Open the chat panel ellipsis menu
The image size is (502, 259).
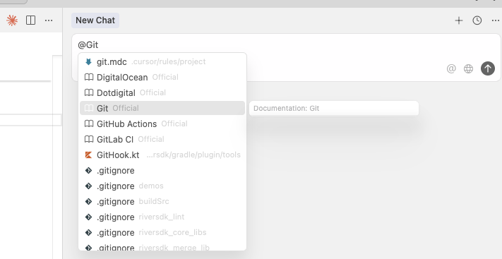click(x=495, y=20)
